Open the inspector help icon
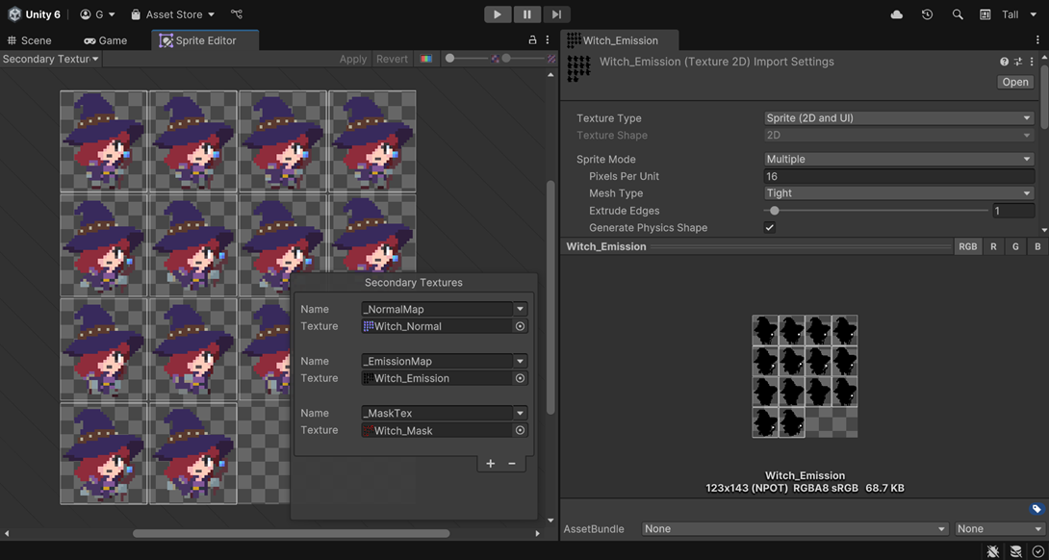Screen dimensions: 1049x560 click(x=1004, y=62)
